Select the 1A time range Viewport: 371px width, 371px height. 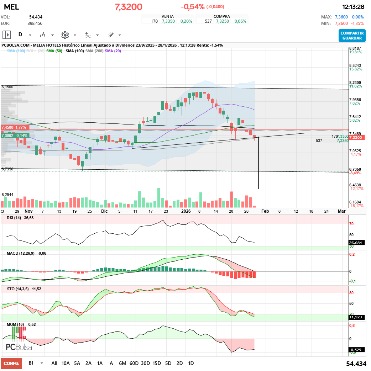pos(100,363)
